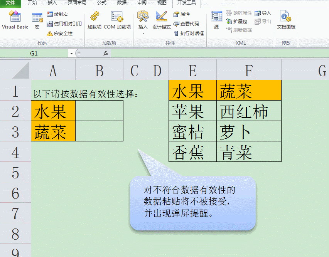This screenshot has width=329, height=257.
Task: Select cell 萝卜
Action: click(249, 131)
